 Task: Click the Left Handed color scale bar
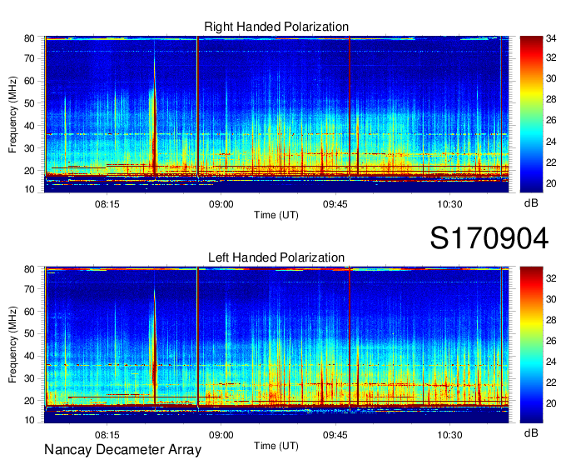[x=531, y=345]
